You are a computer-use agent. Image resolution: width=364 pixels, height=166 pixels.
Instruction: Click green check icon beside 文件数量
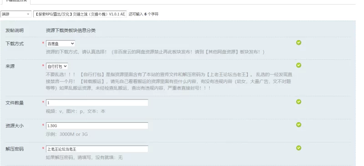point(299,102)
